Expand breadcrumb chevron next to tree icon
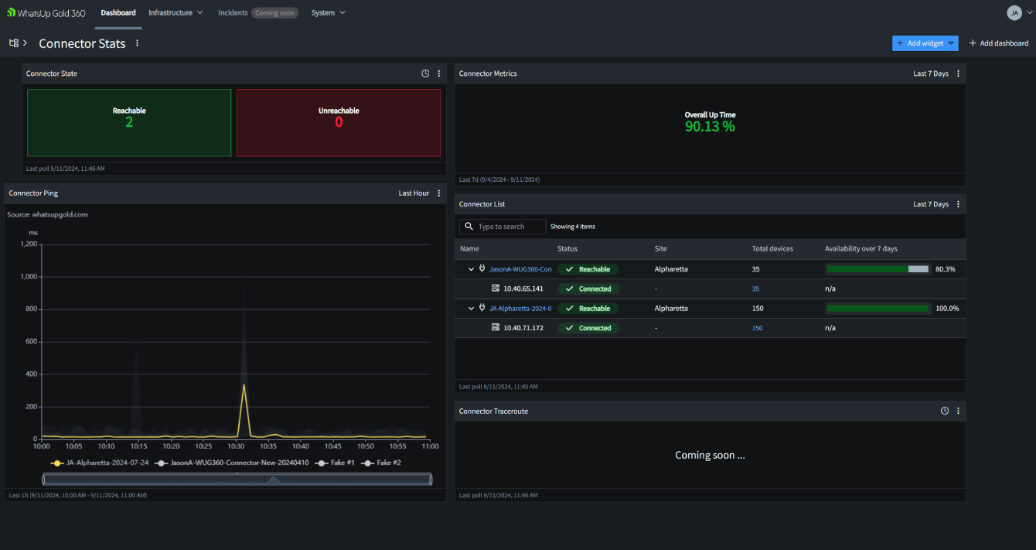The image size is (1036, 550). (x=26, y=43)
